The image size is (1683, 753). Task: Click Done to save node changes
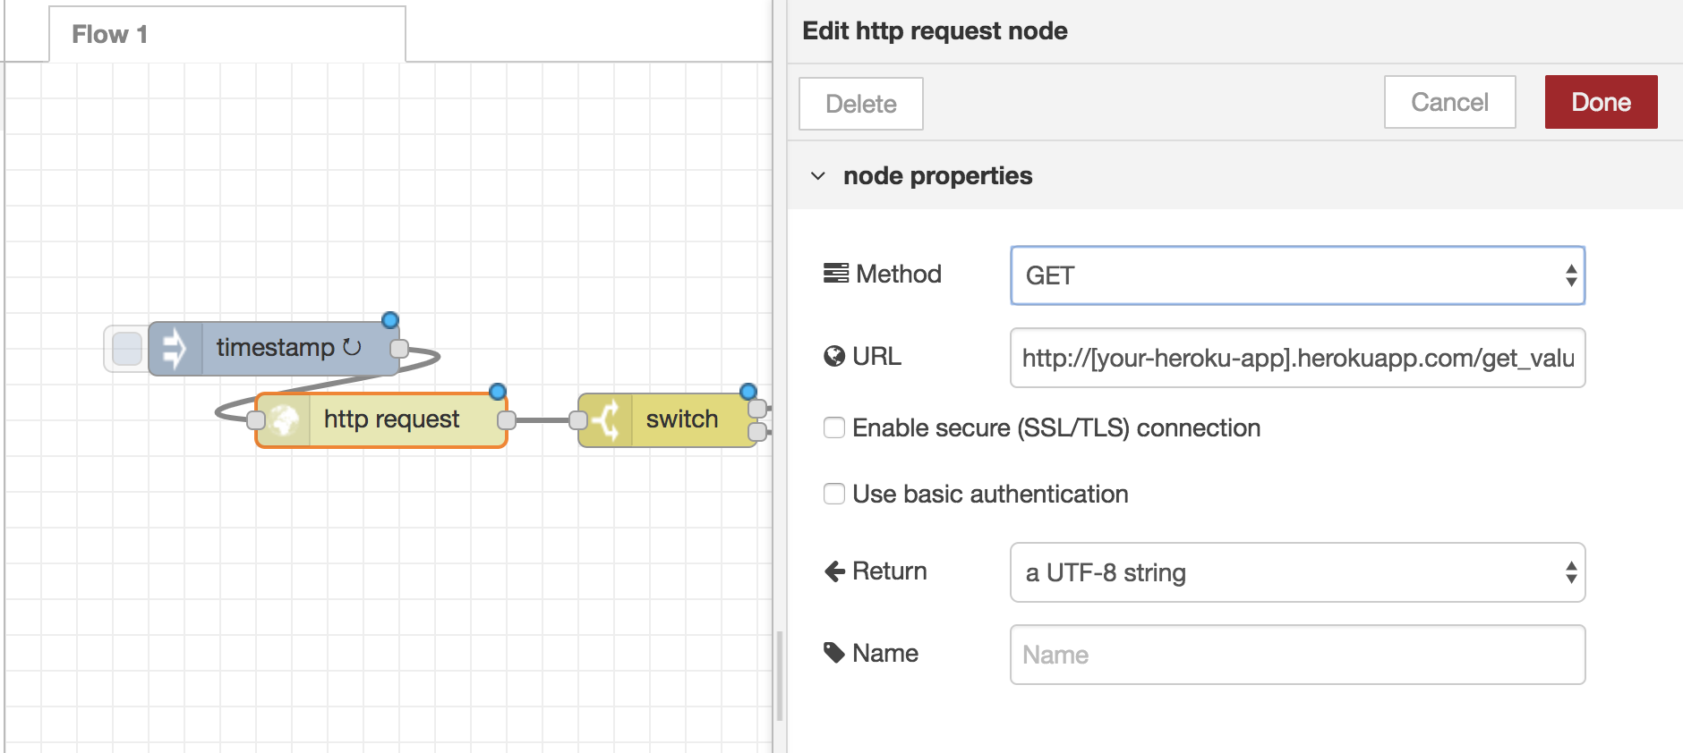1601,102
